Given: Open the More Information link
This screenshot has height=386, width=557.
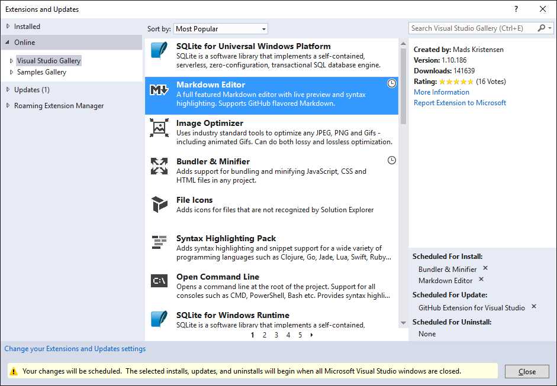Looking at the screenshot, I should 441,92.
